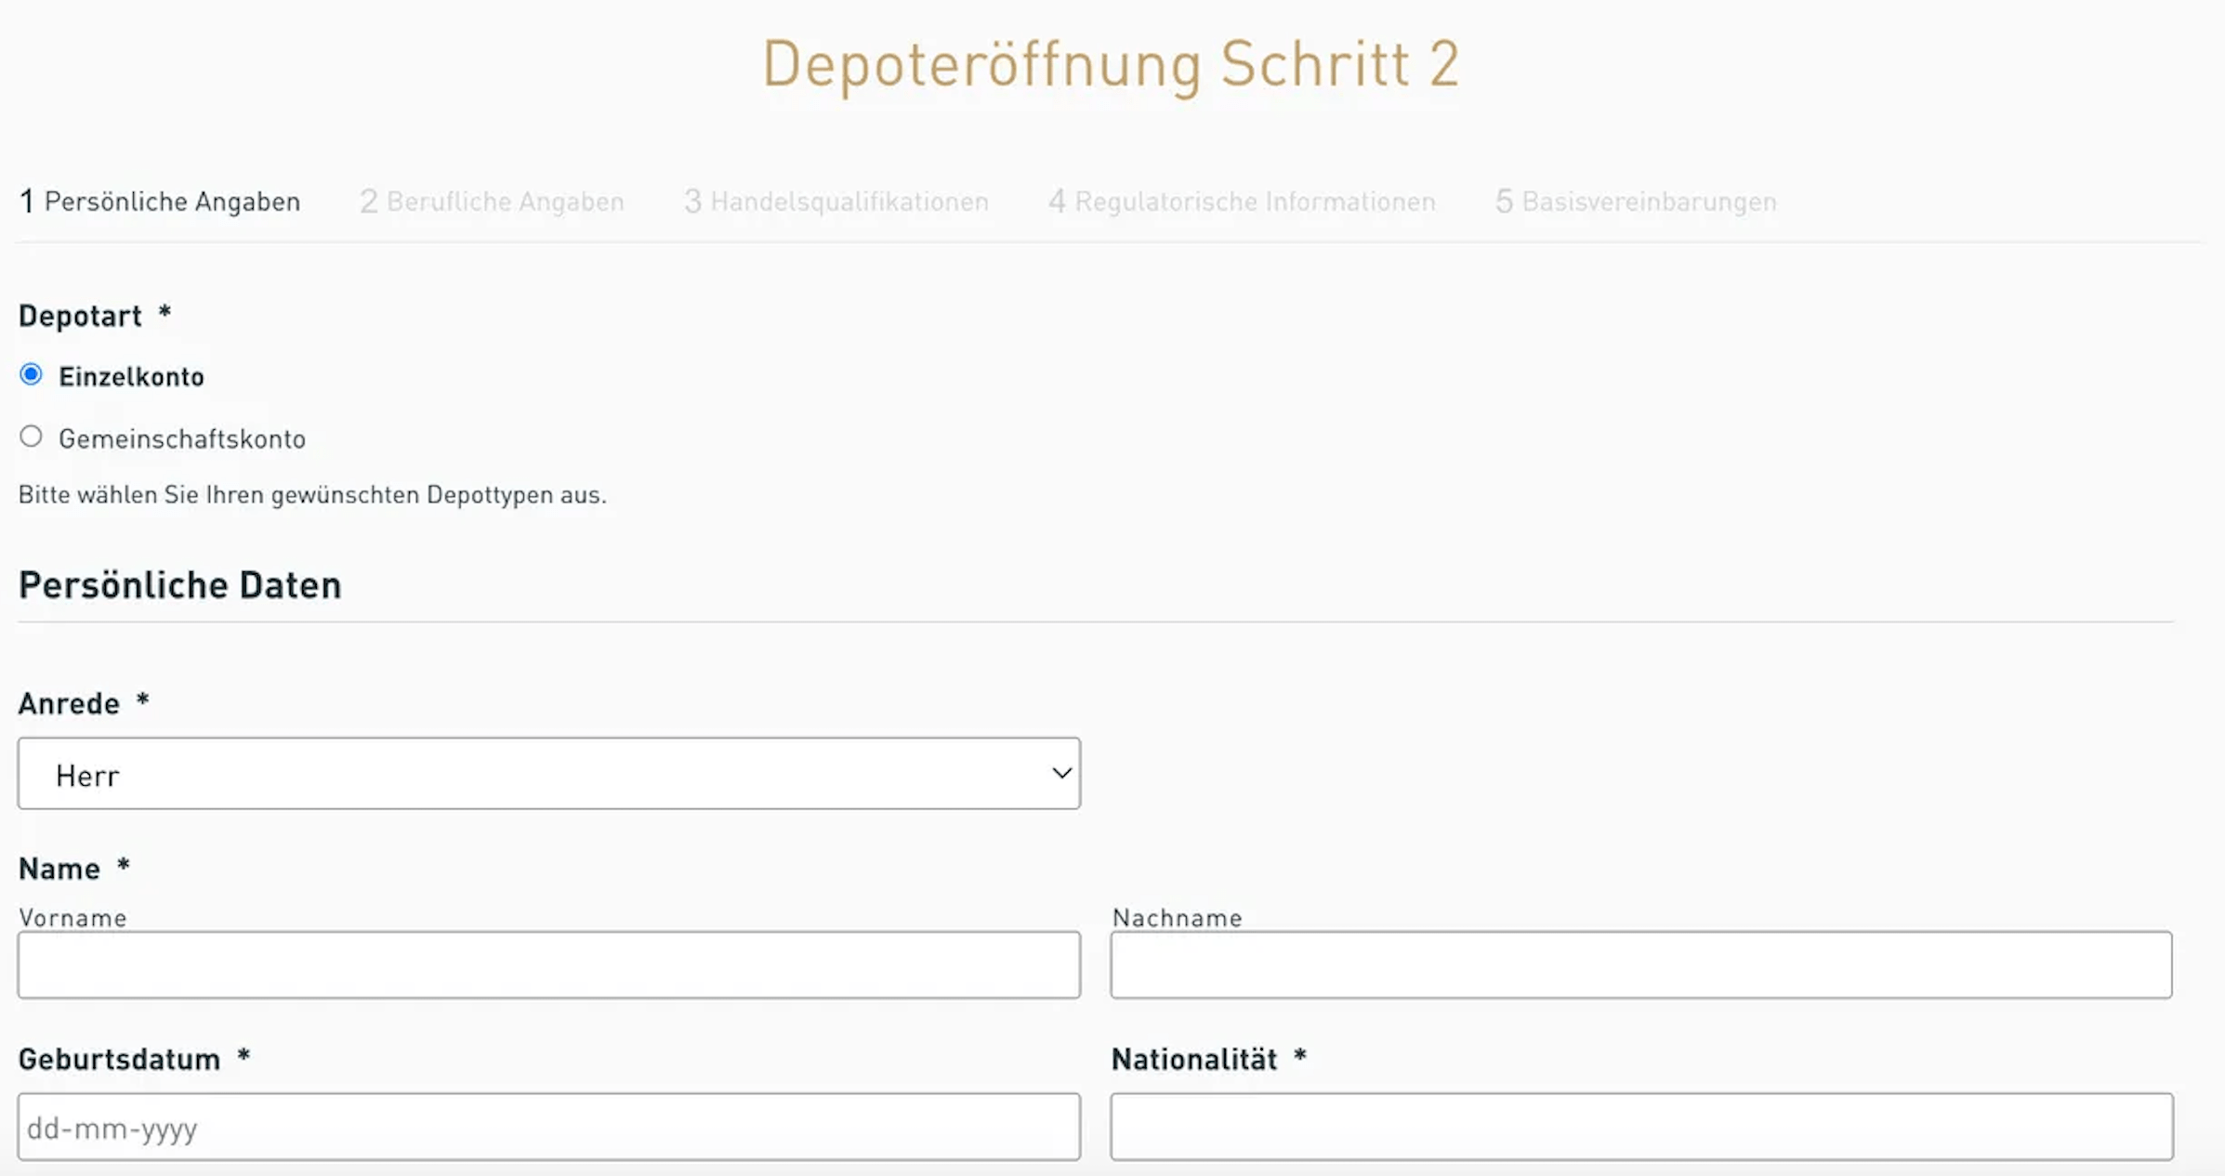Viewport: 2225px width, 1176px height.
Task: Go to the Regulatorische Informationen step
Action: pyautogui.click(x=1243, y=201)
